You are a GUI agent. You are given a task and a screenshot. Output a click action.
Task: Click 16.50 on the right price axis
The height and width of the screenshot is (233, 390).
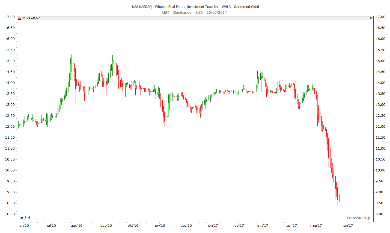click(380, 28)
